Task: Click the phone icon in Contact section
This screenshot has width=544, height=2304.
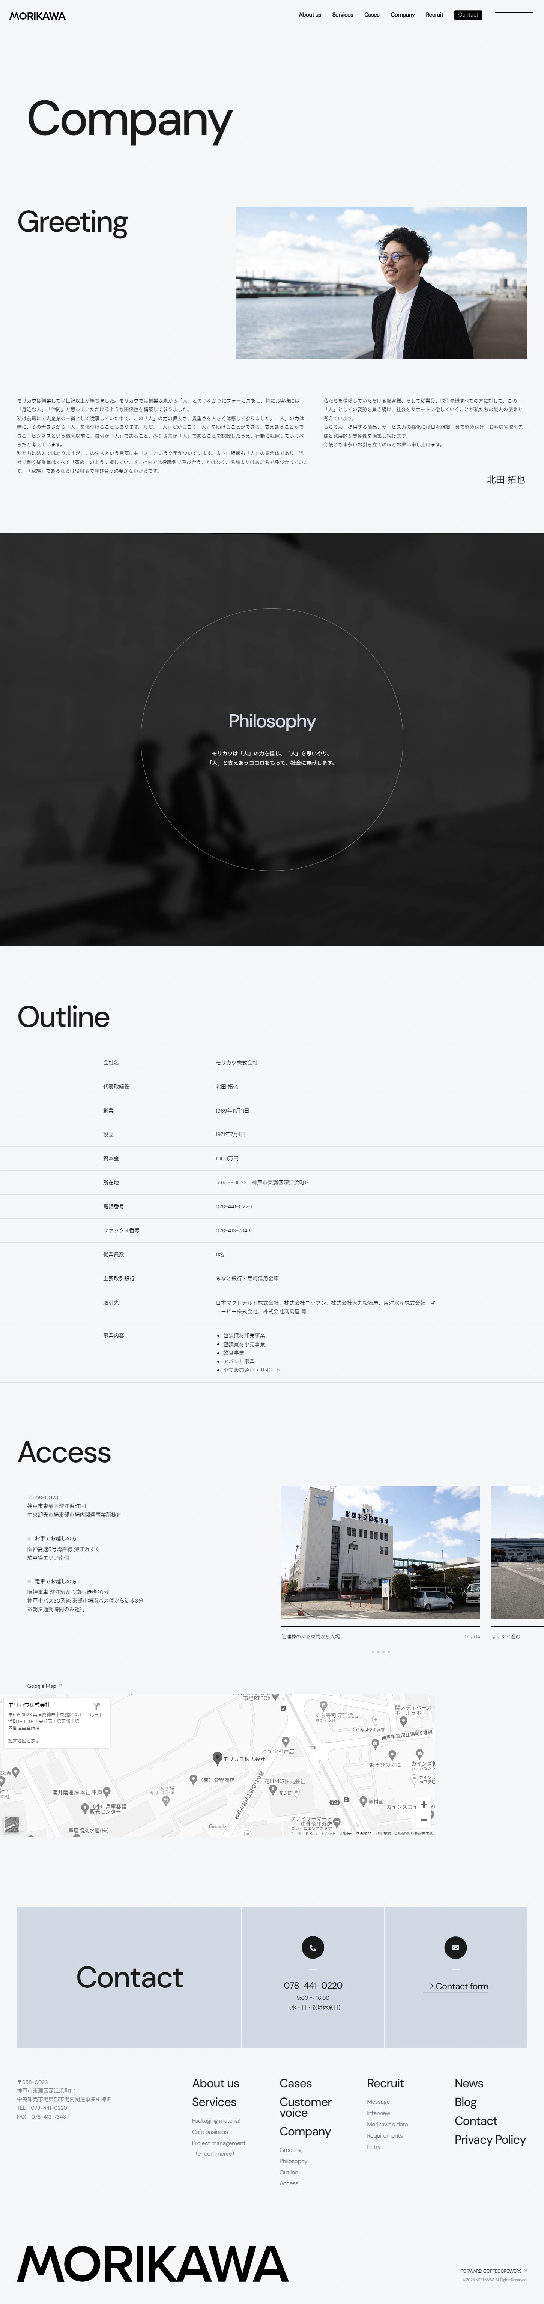Action: tap(313, 1946)
